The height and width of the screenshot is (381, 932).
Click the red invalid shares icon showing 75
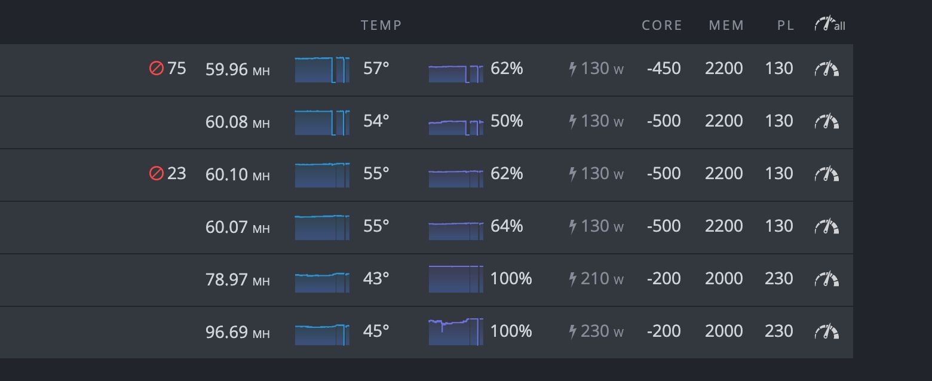(x=157, y=69)
